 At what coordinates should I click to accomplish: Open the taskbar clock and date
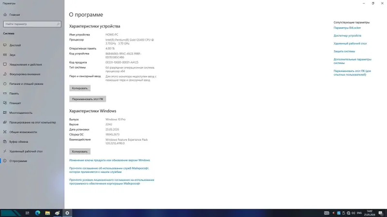click(x=370, y=213)
